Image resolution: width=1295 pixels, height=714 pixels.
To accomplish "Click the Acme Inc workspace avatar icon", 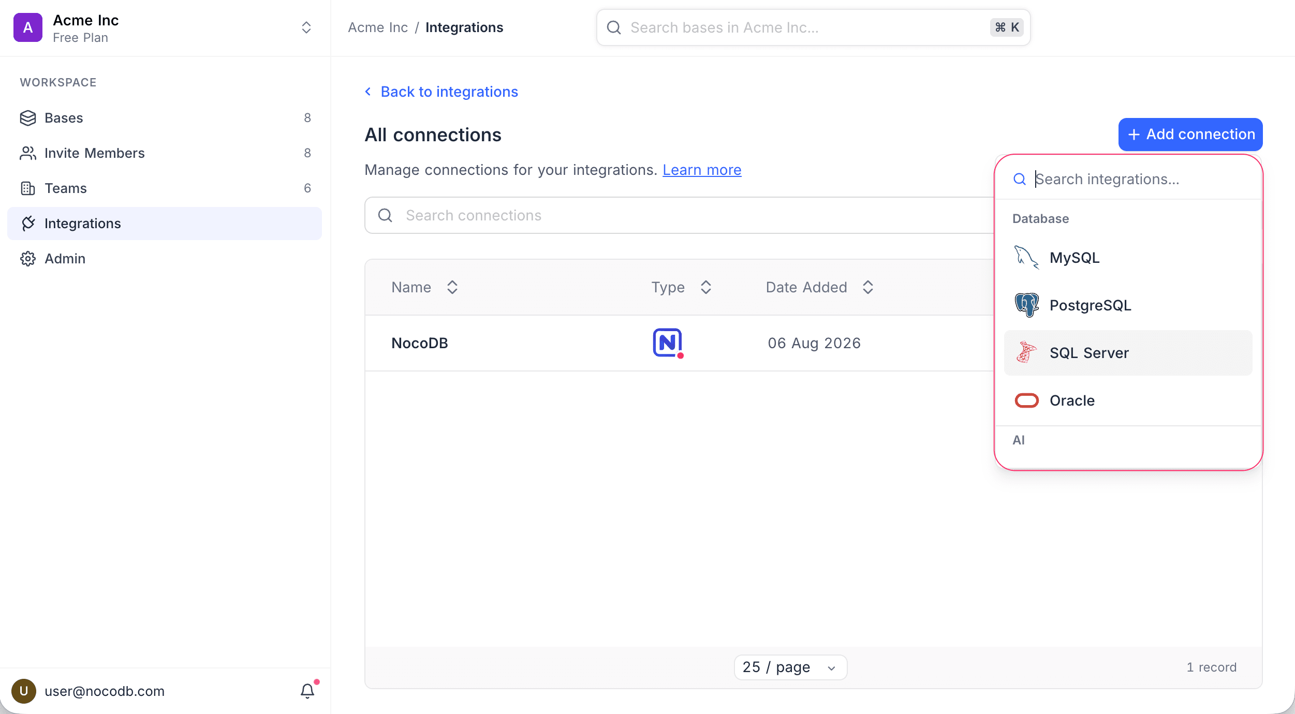I will (x=28, y=27).
